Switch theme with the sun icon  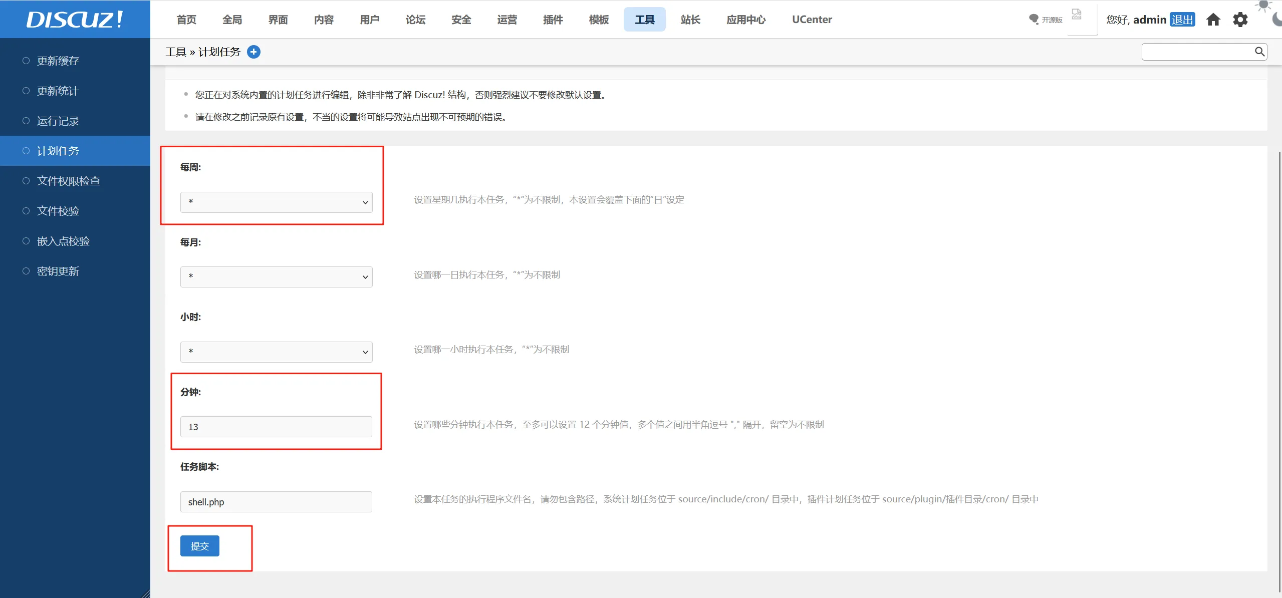pyautogui.click(x=1263, y=5)
